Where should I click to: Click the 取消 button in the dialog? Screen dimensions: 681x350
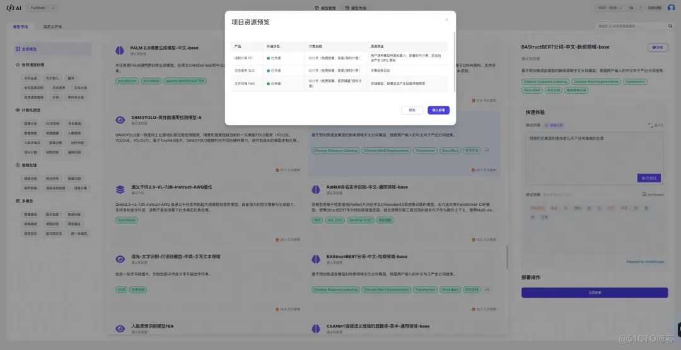click(x=412, y=110)
